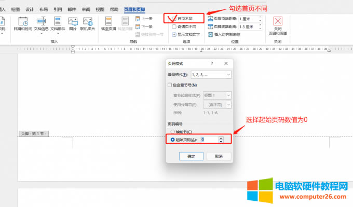Toggle Different First Page (首页不同) checkbox

(174, 19)
